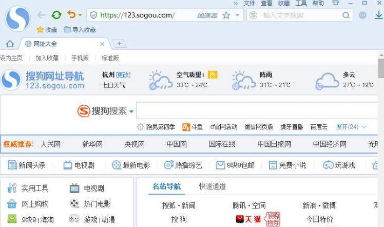Open the 帮助 menu

318,3
